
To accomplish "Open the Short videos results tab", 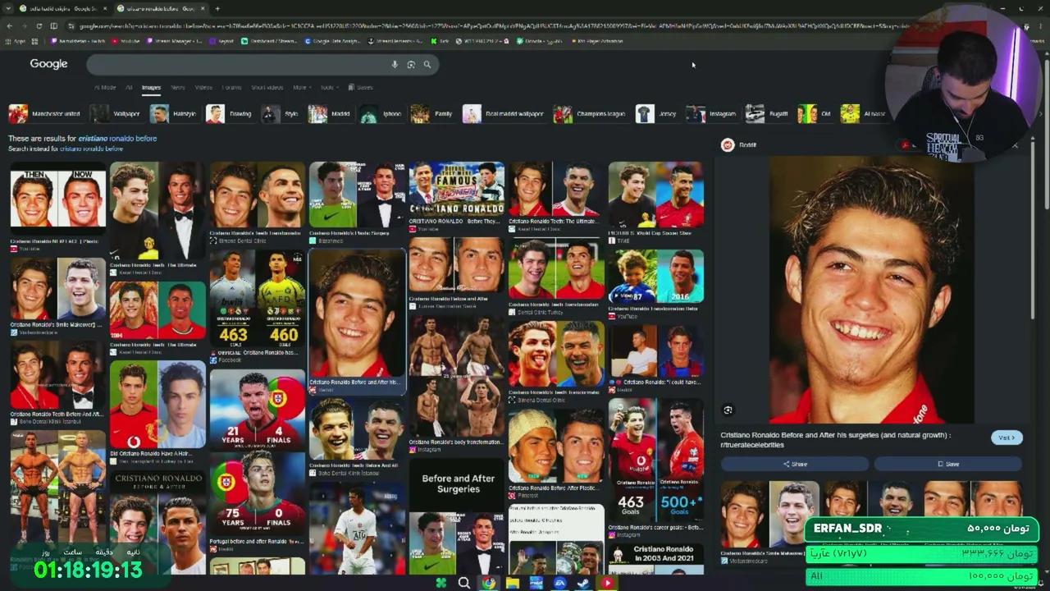I will (x=267, y=87).
